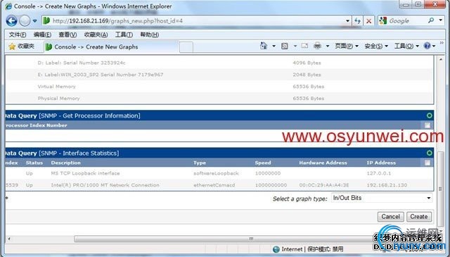Stop loading with the red X icon
The image size is (450, 257).
tap(368, 20)
